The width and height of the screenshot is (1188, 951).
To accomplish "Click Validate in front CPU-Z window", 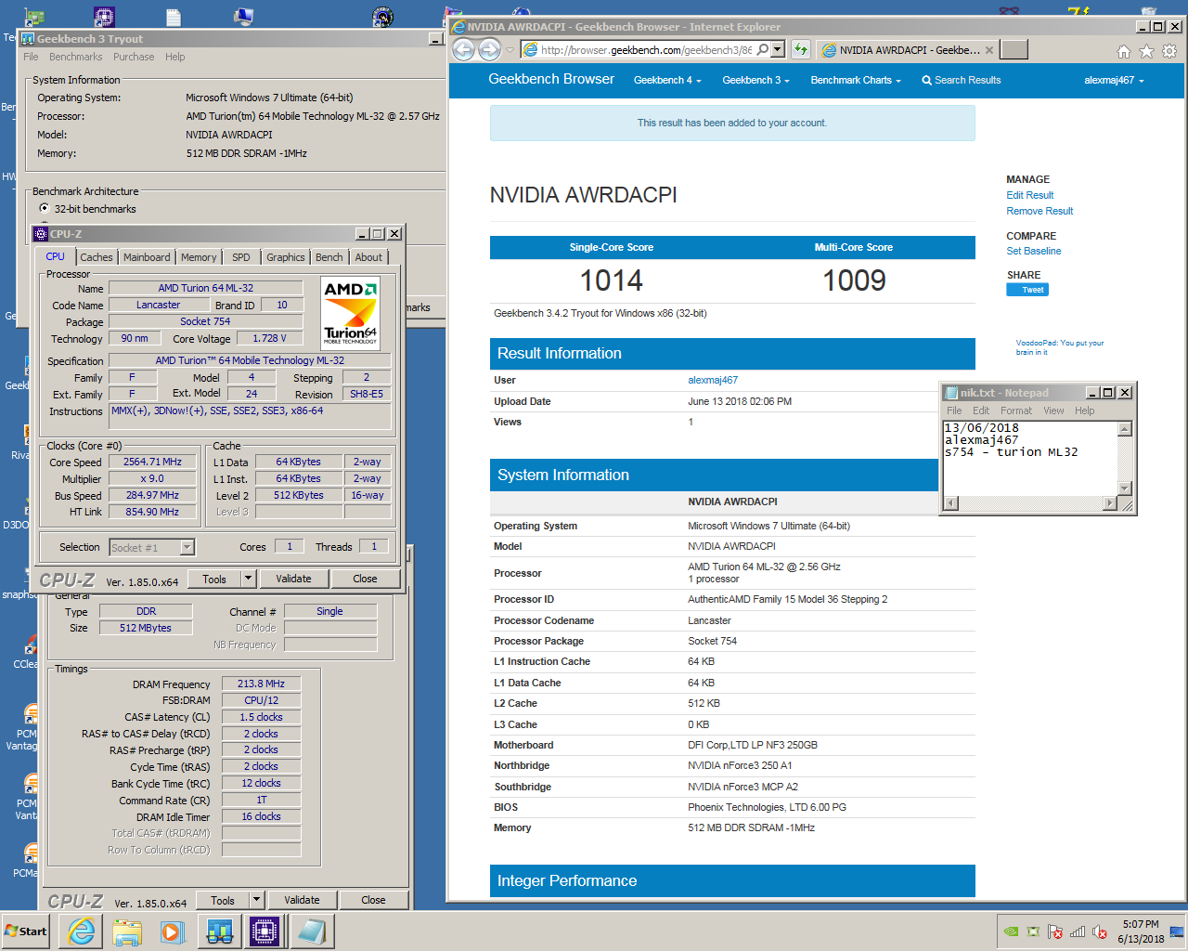I will (x=293, y=579).
